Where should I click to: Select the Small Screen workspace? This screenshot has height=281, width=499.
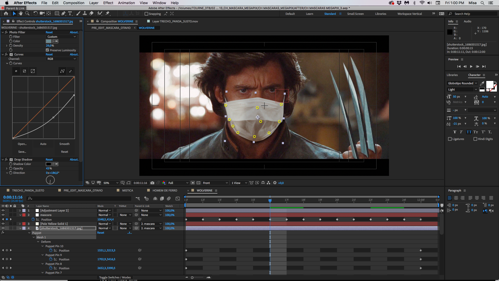355,14
